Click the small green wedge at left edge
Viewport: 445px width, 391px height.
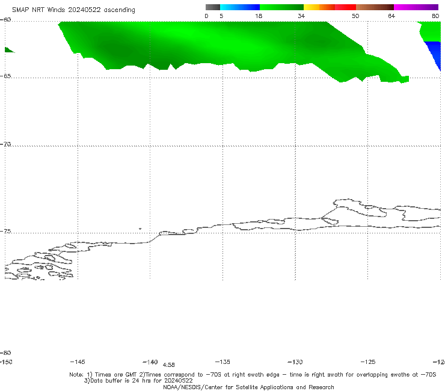pyautogui.click(x=9, y=50)
